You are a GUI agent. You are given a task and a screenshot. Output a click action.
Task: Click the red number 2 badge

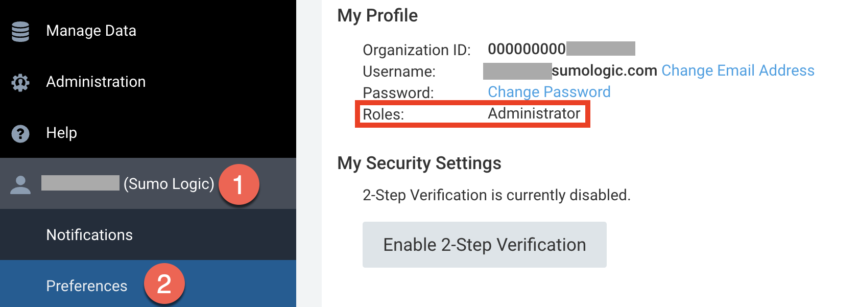click(164, 284)
